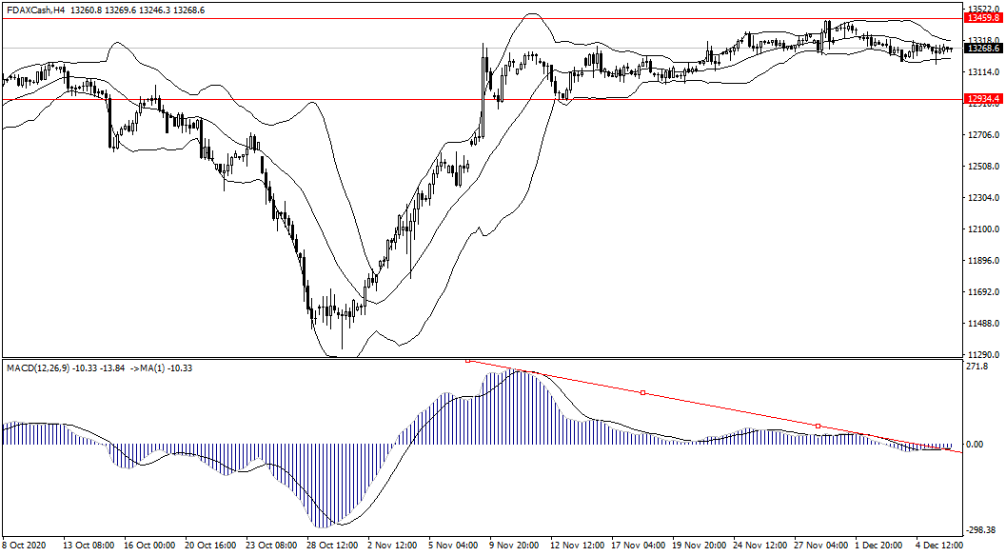Click the 11488.0 price scale label
The width and height of the screenshot is (1006, 556).
(x=982, y=324)
